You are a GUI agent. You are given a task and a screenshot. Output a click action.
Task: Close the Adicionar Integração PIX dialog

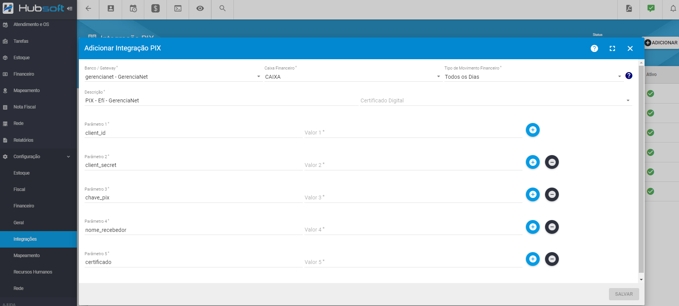point(630,49)
